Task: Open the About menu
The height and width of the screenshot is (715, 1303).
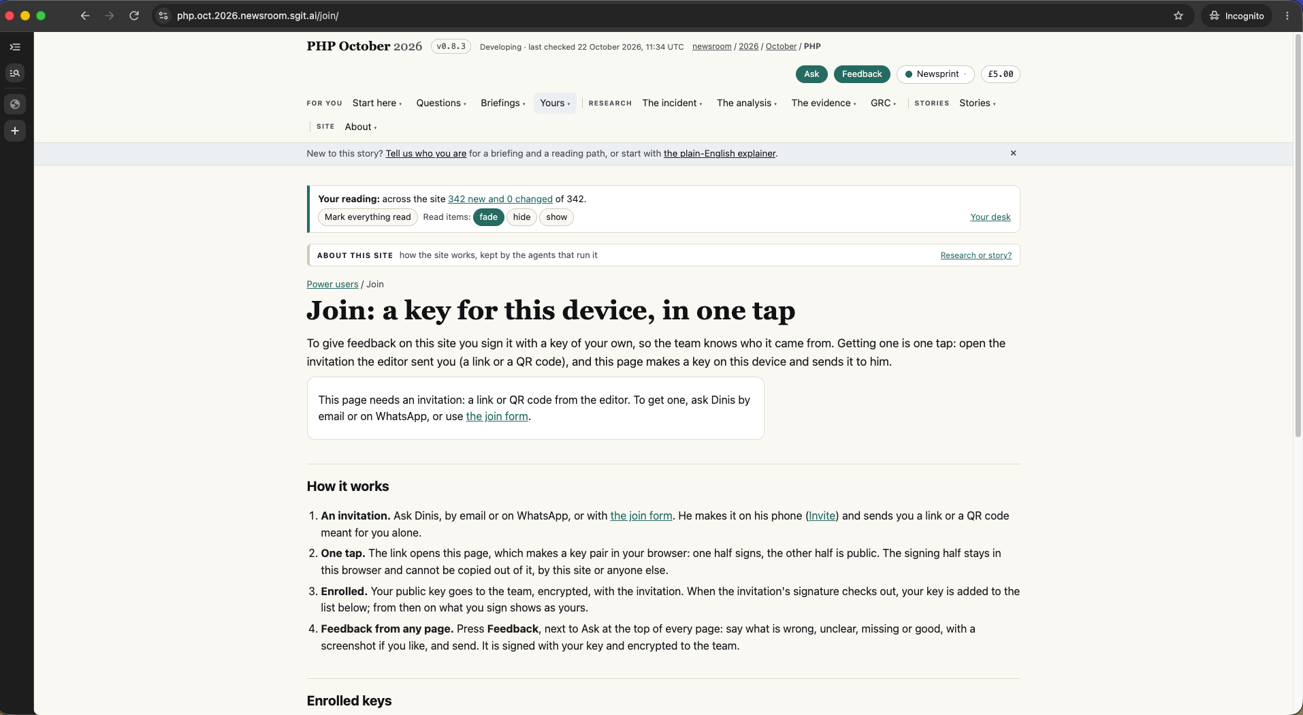Action: [360, 127]
